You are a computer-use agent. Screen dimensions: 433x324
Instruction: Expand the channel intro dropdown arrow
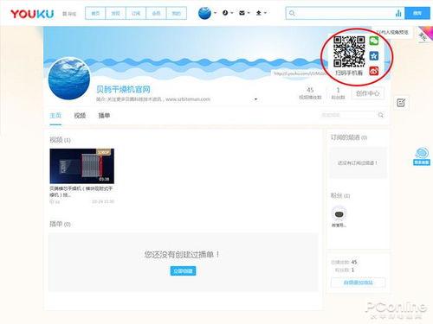coord(255,99)
